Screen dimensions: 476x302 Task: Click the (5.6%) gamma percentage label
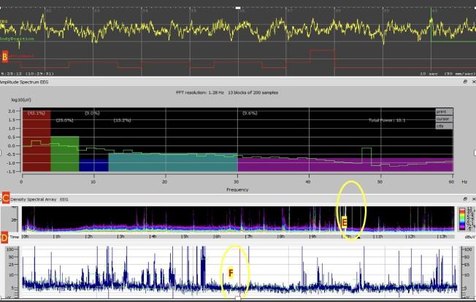coord(250,113)
